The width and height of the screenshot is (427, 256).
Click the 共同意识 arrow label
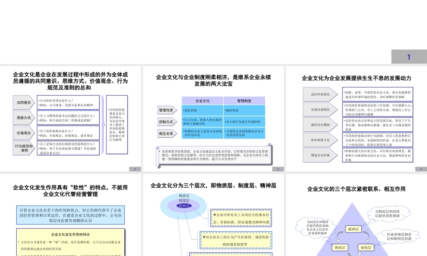23,102
